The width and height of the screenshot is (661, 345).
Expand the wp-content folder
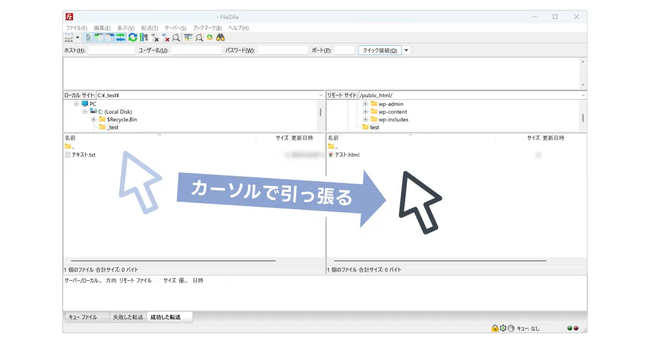click(365, 111)
